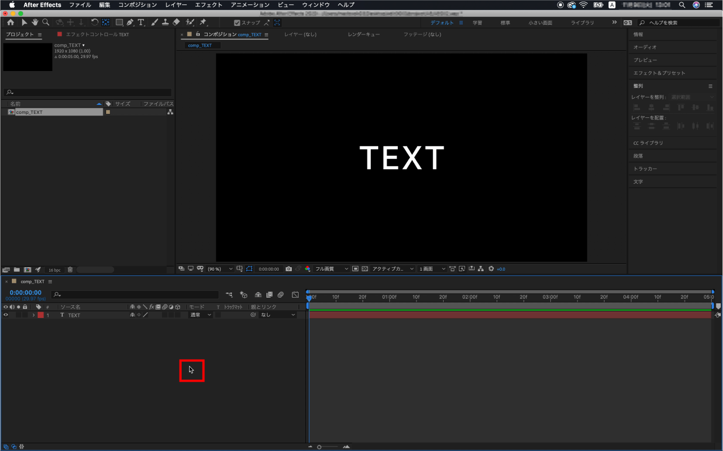Screen dimensions: 723x451
Task: Open the トラッカー panel
Action: tap(645, 169)
